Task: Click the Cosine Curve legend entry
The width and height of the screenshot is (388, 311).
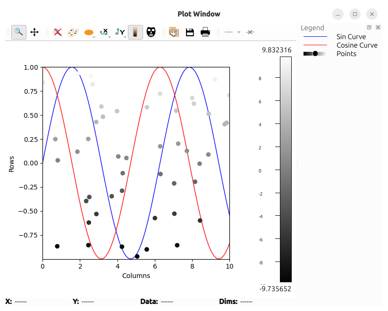Action: coord(356,45)
